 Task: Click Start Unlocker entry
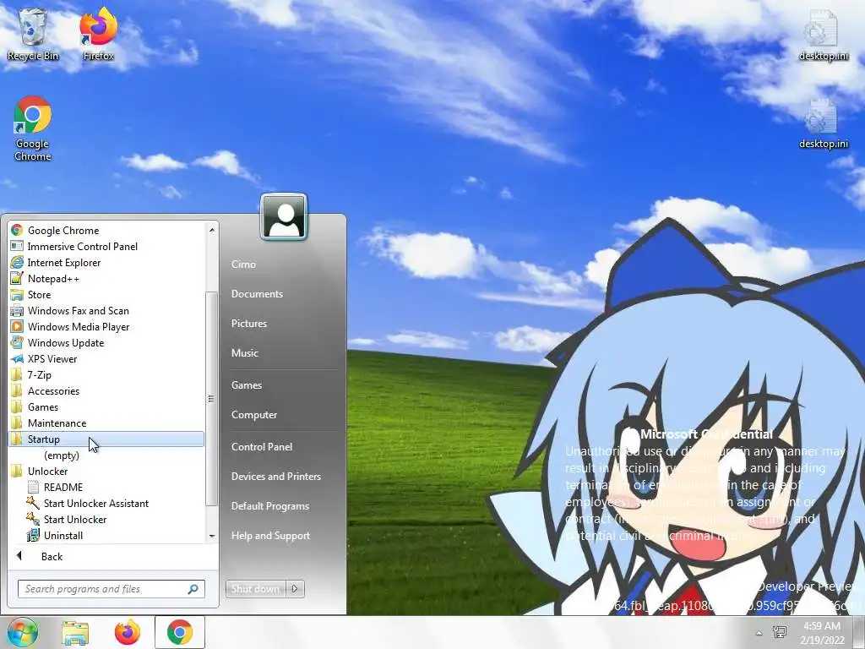pos(106,519)
